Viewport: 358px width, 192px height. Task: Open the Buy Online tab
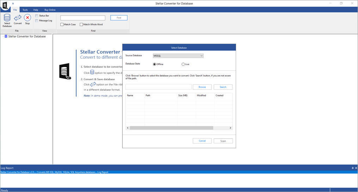coord(50,10)
